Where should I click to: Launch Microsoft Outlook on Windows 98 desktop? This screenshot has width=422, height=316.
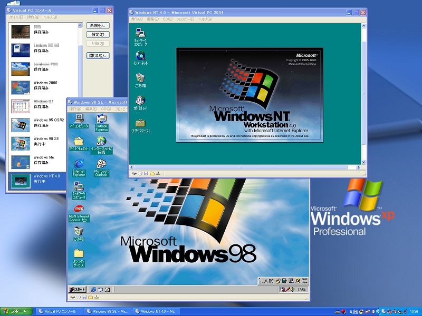click(x=101, y=167)
